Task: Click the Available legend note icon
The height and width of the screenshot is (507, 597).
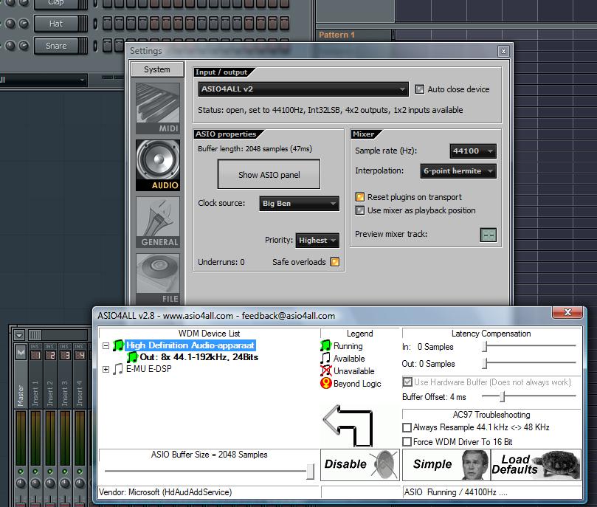Action: point(325,359)
